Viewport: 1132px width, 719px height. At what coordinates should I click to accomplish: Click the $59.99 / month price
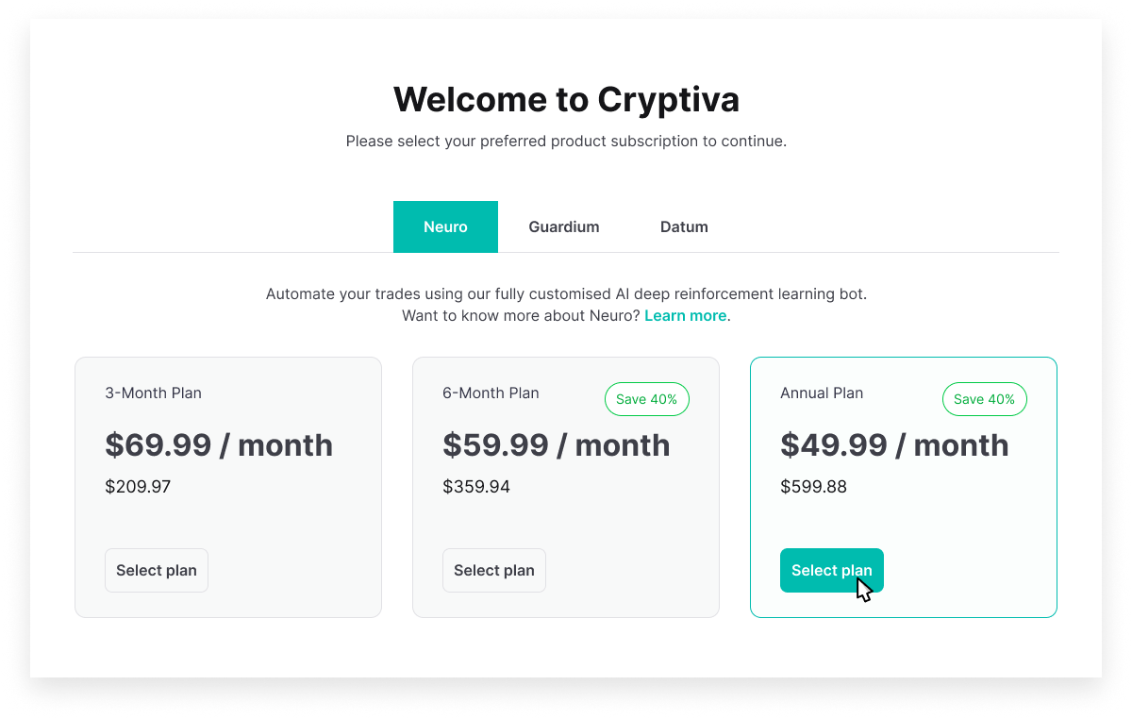tap(557, 445)
